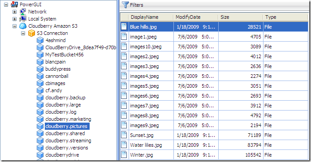The width and height of the screenshot is (311, 162).
Task: Click the file icon for images10.jpeg
Action: pyautogui.click(x=124, y=47)
